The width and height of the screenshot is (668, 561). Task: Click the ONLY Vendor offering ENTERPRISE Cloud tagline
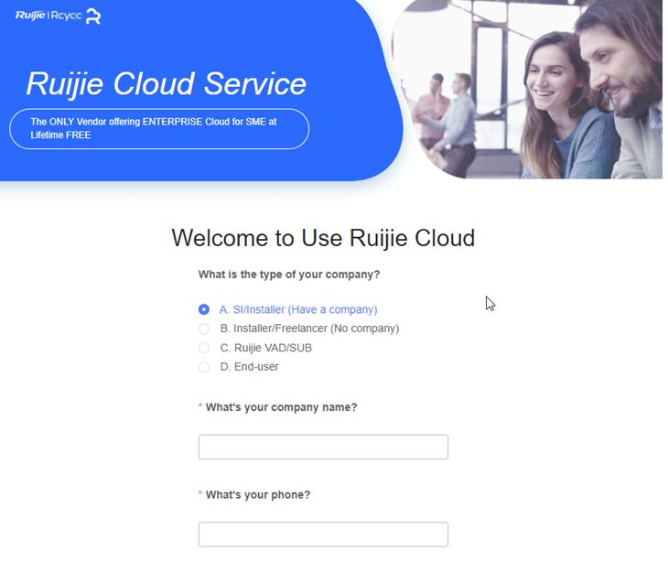point(159,129)
